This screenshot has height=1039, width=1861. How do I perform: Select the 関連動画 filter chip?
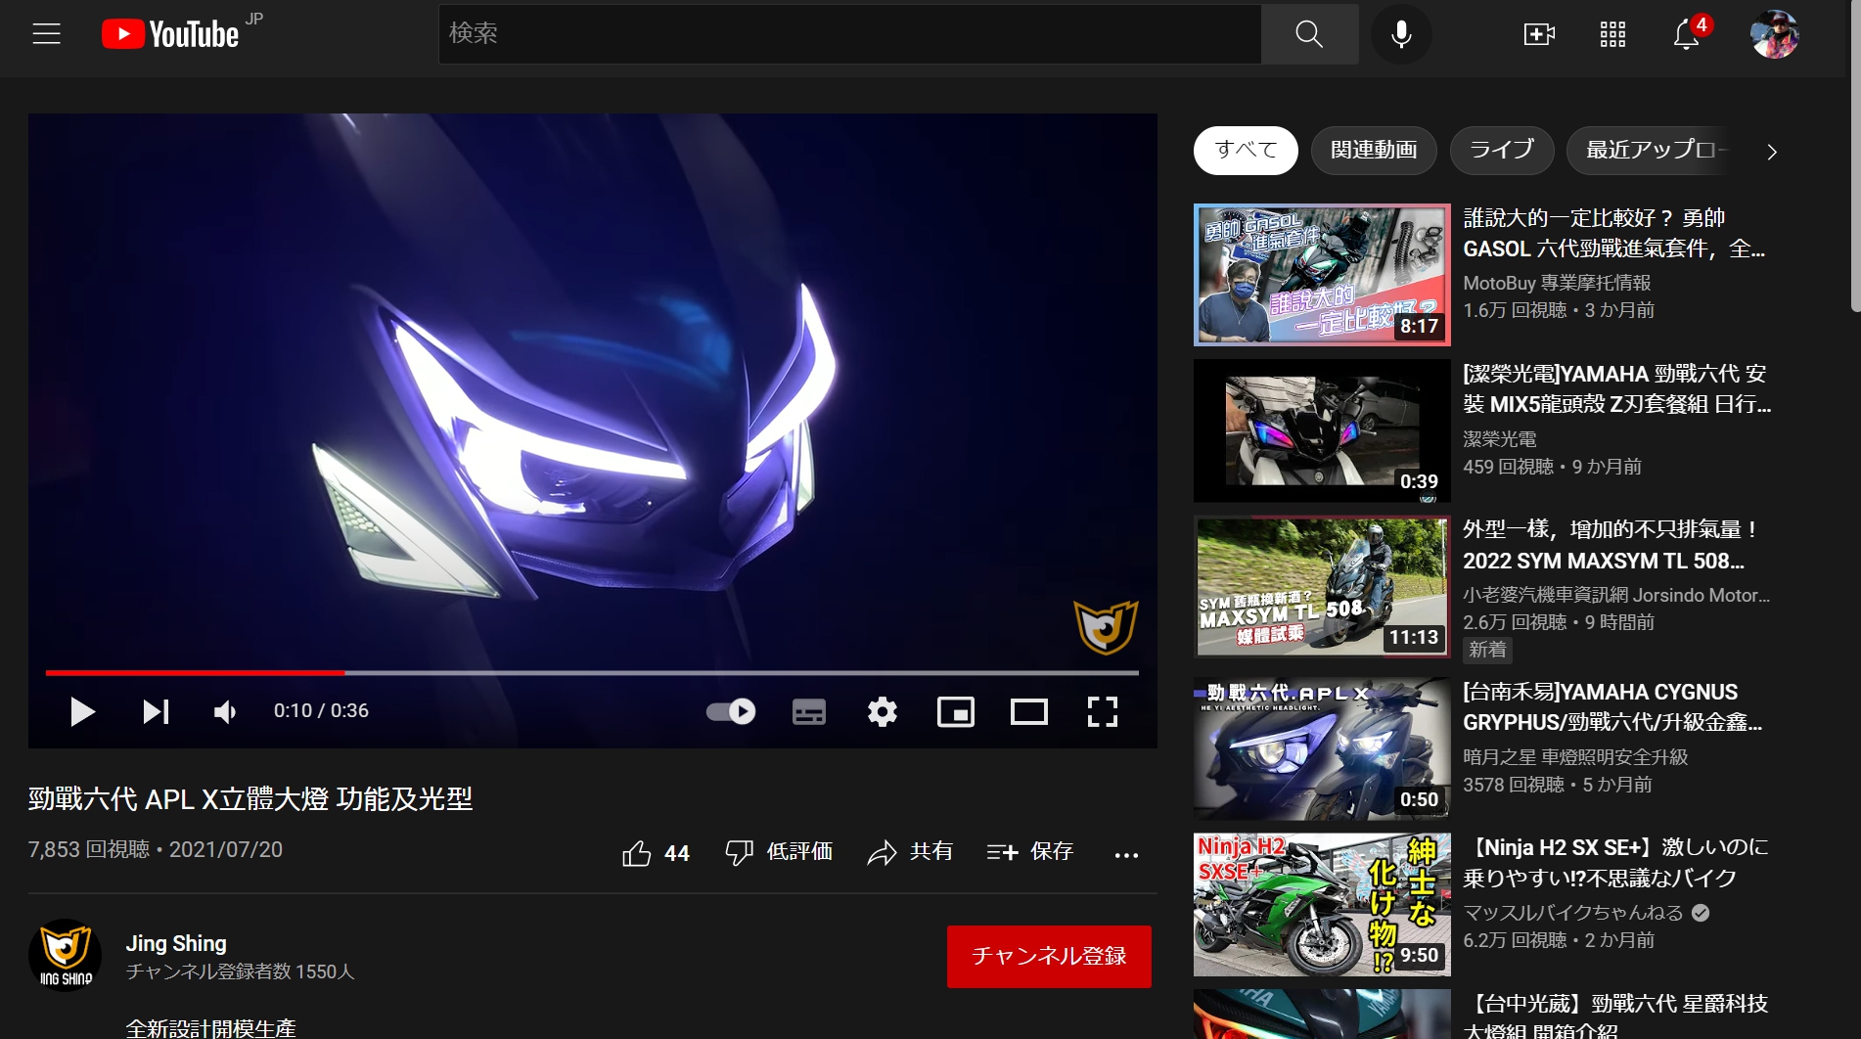click(1374, 150)
